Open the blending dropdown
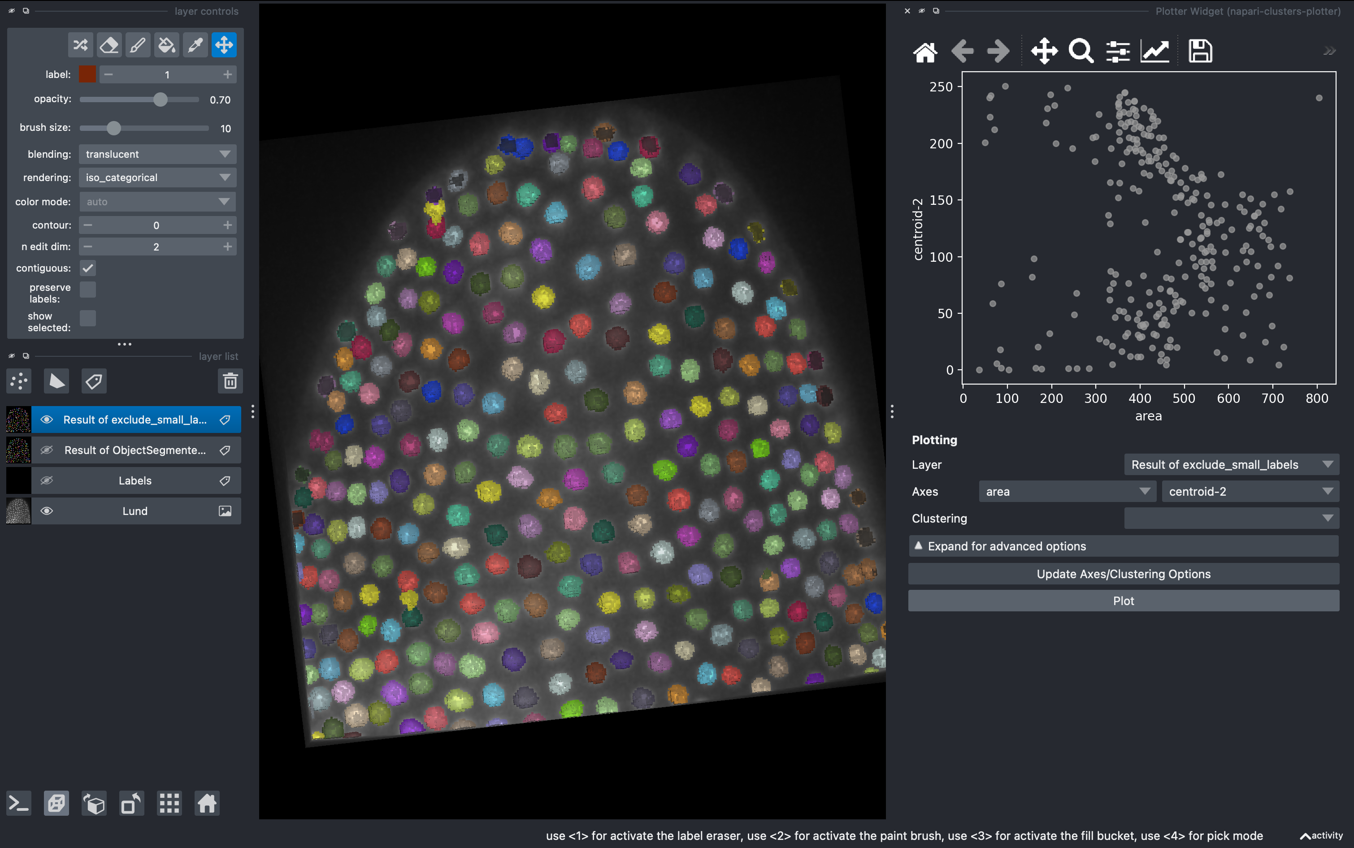This screenshot has height=848, width=1354. 157,154
